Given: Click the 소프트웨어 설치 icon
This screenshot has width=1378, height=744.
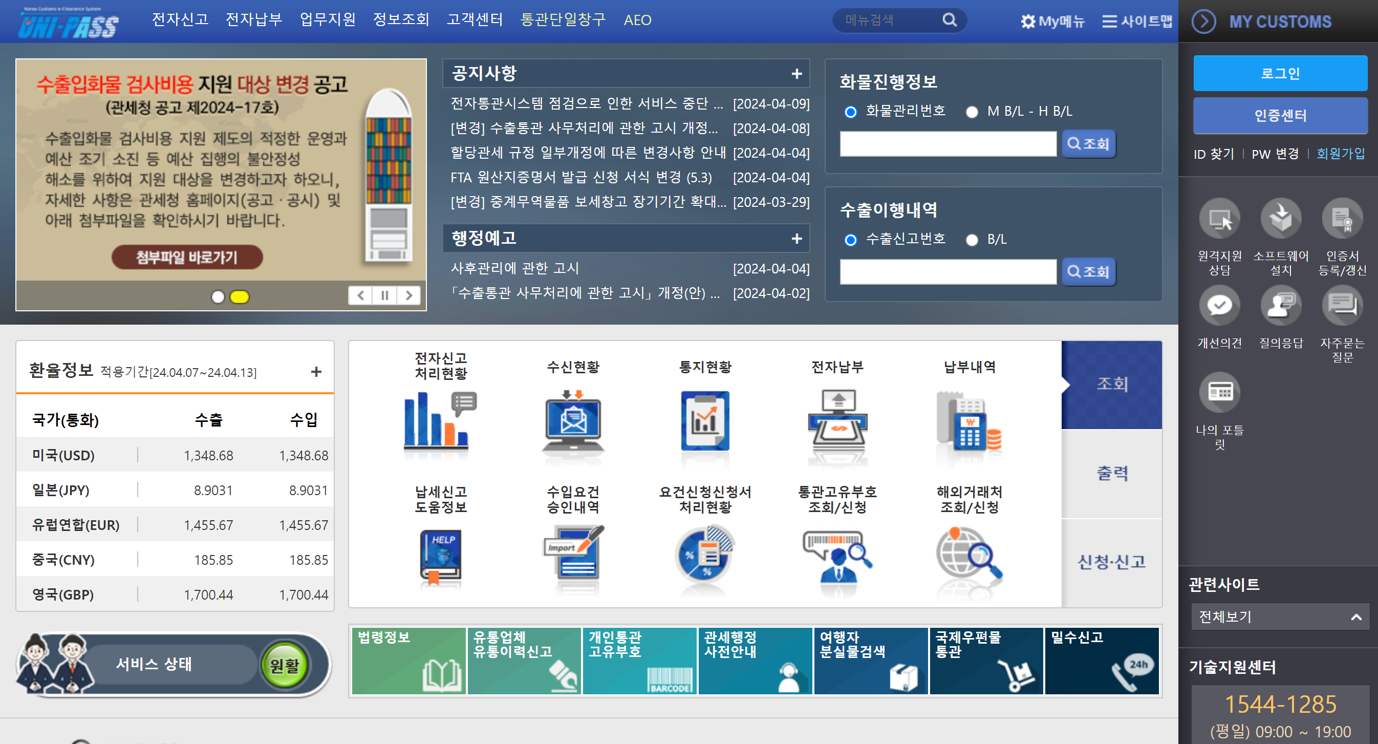Looking at the screenshot, I should coord(1281,218).
